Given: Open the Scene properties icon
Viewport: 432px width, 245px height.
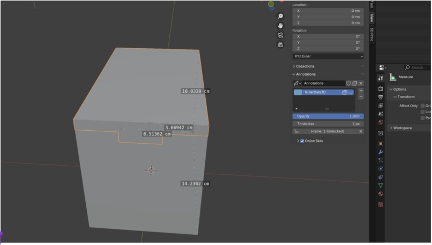Looking at the screenshot, I should click(381, 114).
